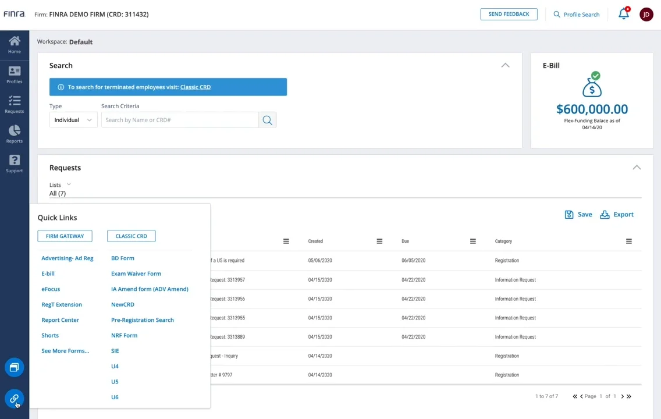Screen dimensions: 661x419
Task: Click See More Forms link
Action: click(x=65, y=351)
